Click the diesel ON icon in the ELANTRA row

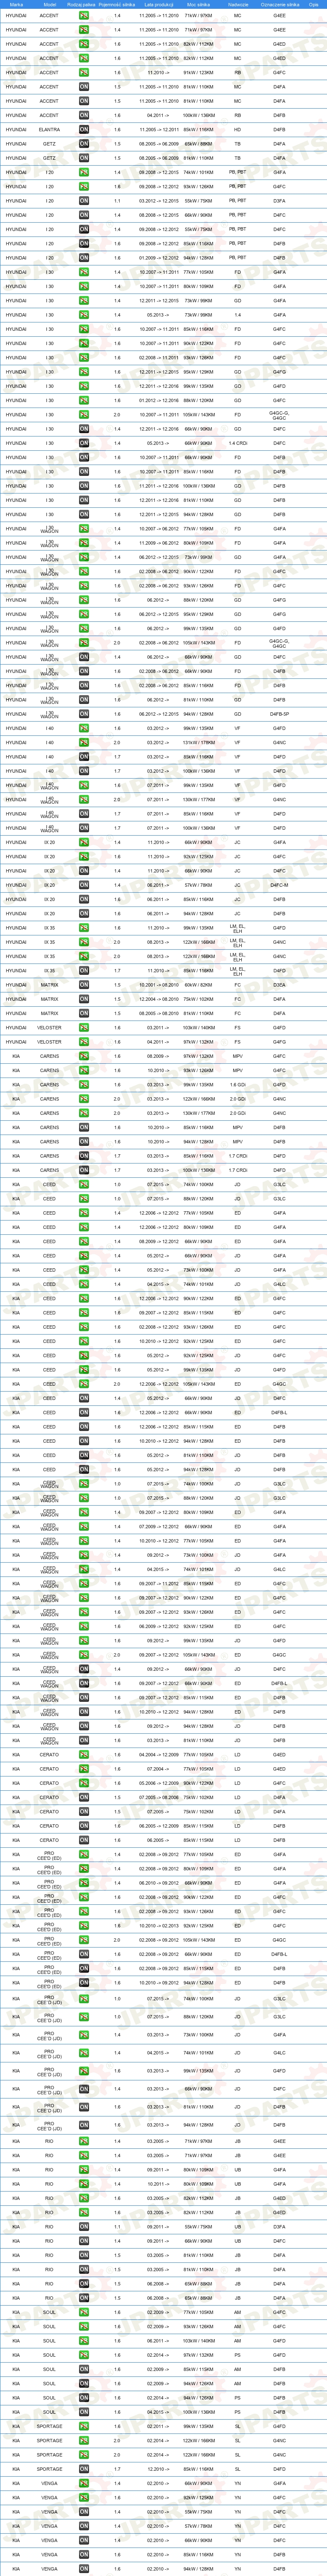coord(84,130)
